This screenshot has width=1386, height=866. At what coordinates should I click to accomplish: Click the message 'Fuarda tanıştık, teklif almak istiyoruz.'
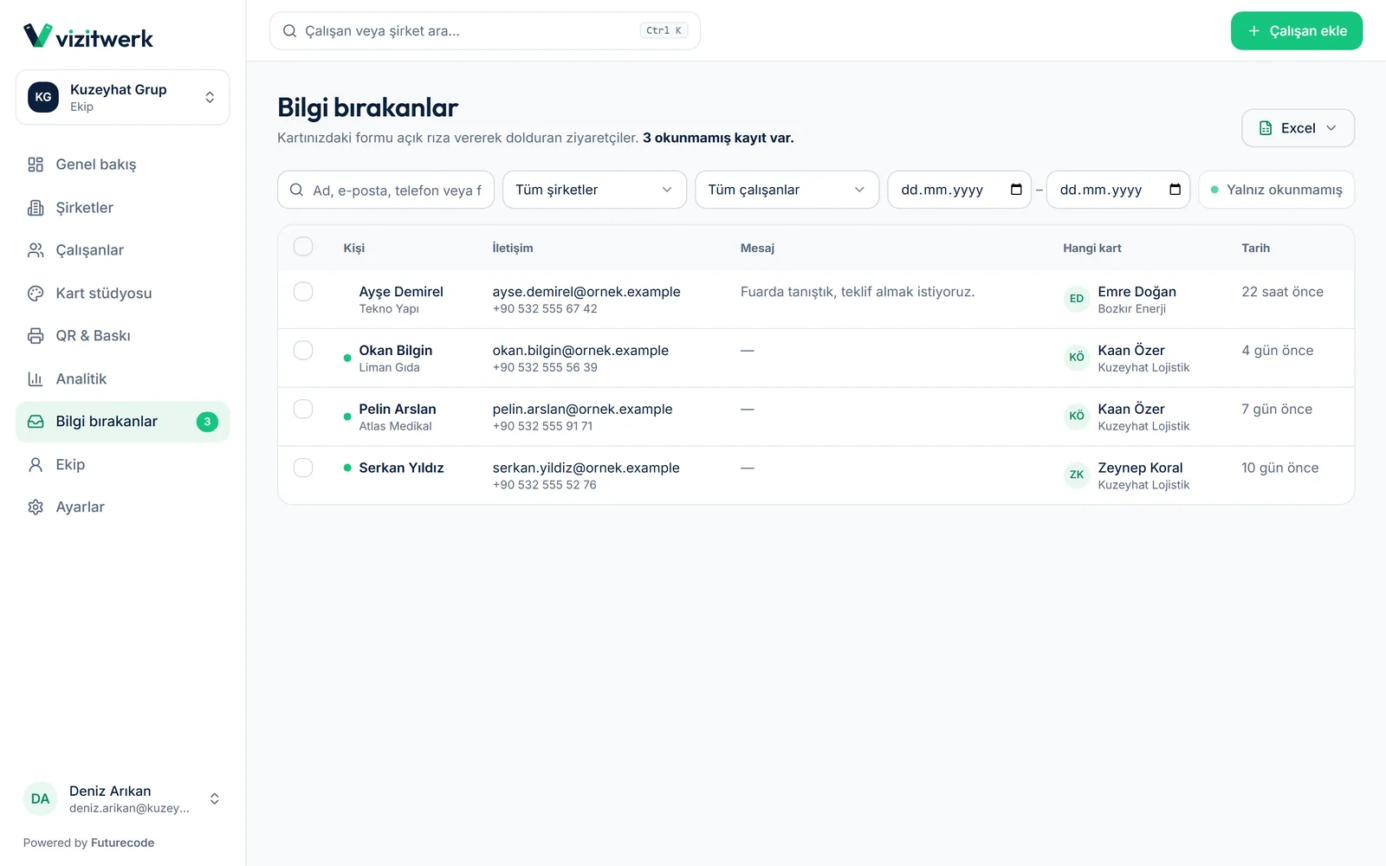point(858,292)
